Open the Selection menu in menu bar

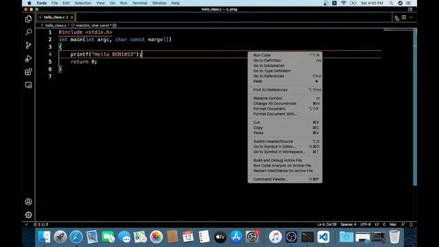coord(82,3)
